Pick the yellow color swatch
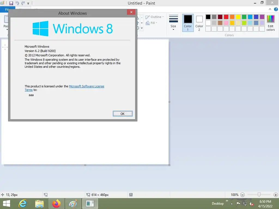Screen dimensions: 279x209 tap(238, 17)
